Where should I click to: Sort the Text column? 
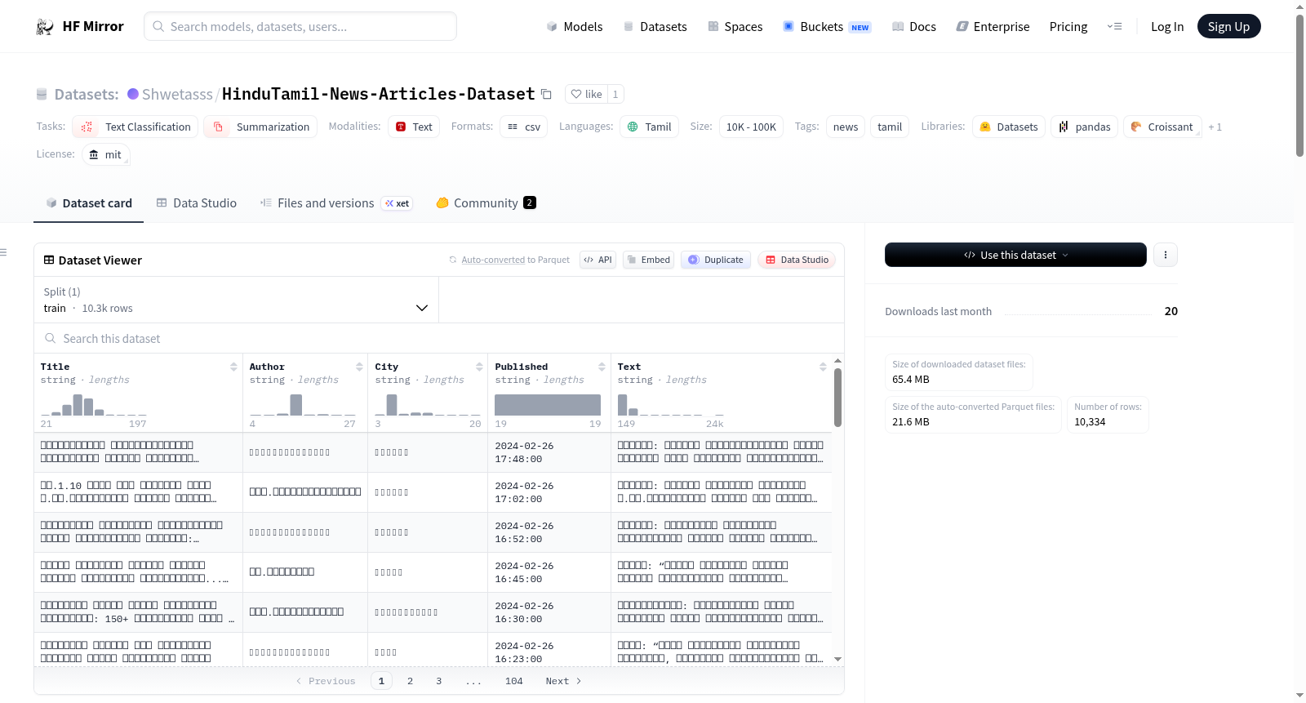823,367
